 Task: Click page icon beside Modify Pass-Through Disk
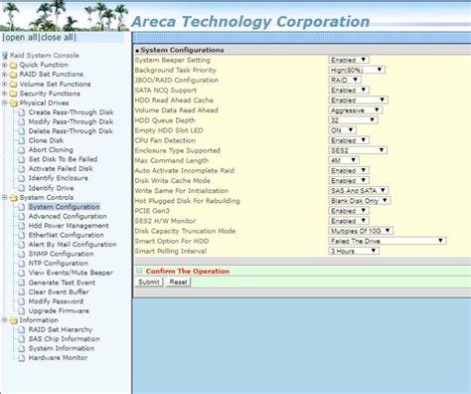pyautogui.click(x=22, y=121)
